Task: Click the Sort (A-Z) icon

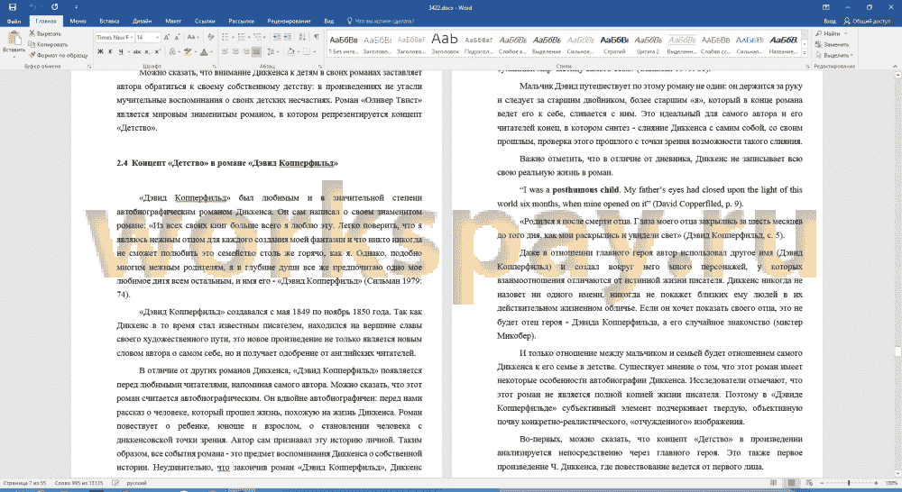Action: point(302,37)
